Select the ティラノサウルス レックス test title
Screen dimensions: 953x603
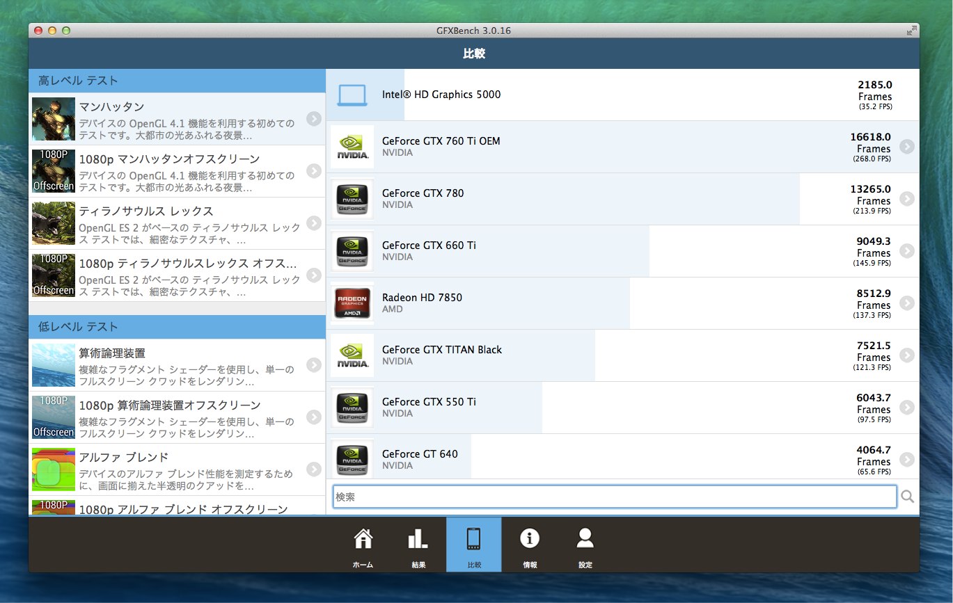[146, 211]
